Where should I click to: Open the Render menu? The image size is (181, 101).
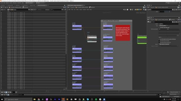pyautogui.click(x=7, y=3)
